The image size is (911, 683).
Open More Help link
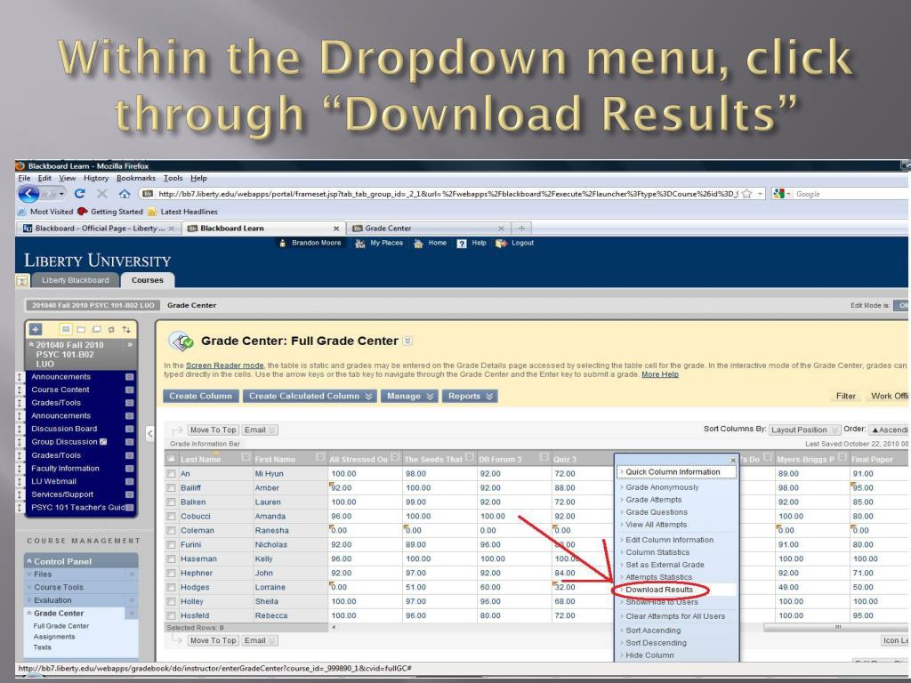click(x=659, y=374)
